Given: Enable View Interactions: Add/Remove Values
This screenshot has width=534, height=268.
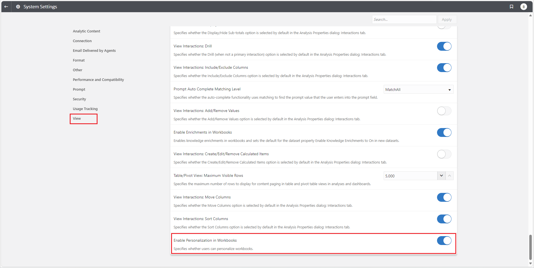Looking at the screenshot, I should tap(444, 111).
